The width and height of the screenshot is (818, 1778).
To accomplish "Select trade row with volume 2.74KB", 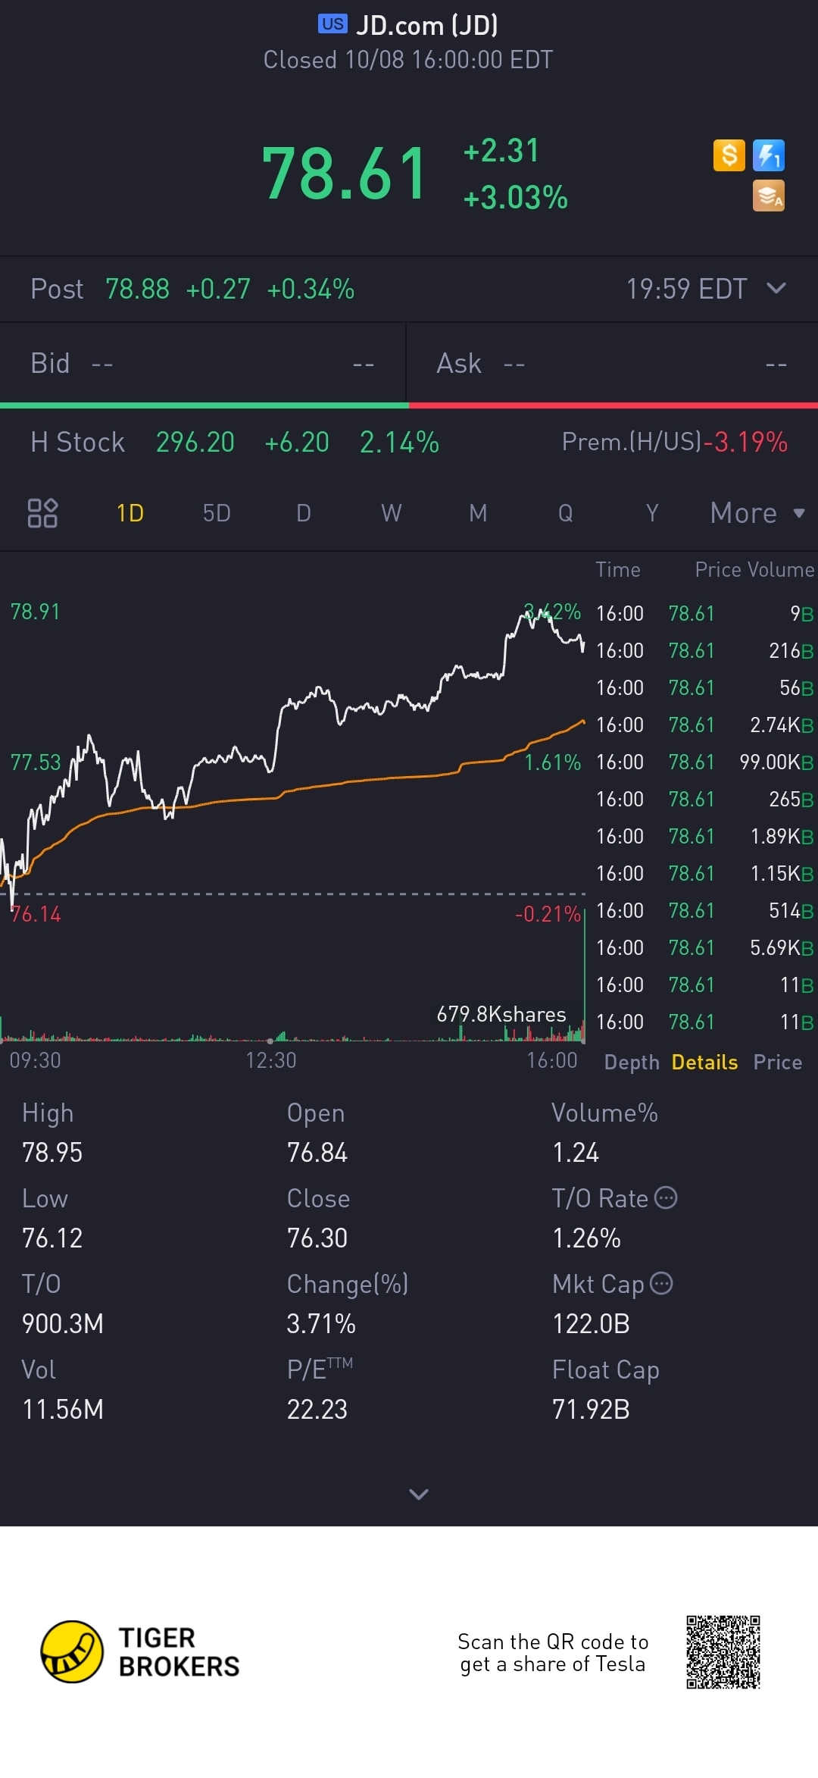I will pyautogui.click(x=704, y=725).
